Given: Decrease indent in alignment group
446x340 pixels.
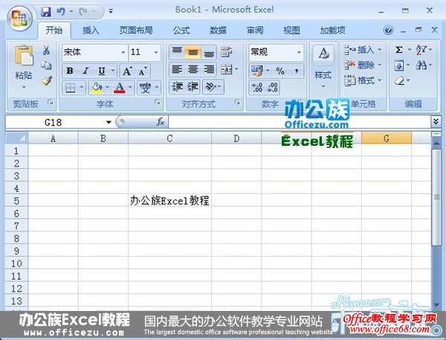Looking at the screenshot, I should click(177, 87).
